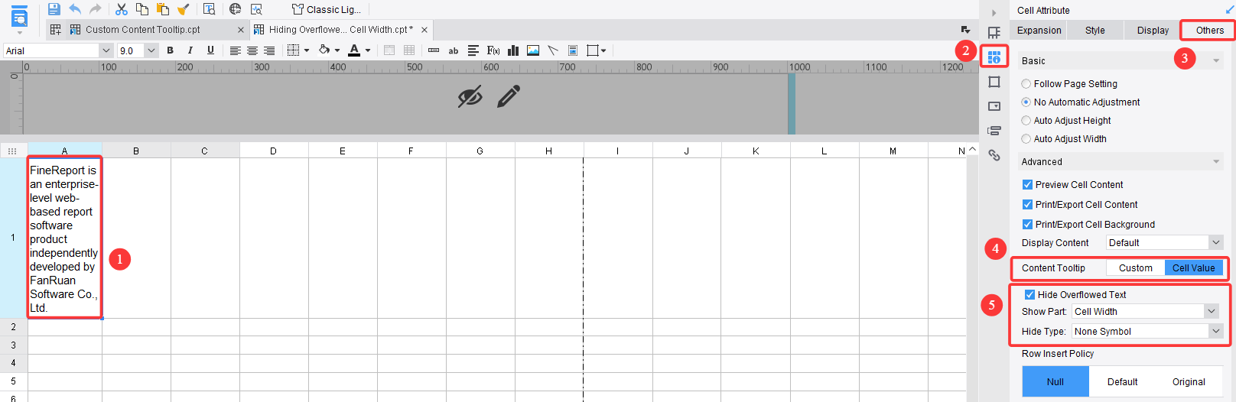Switch to the Display tab
The image size is (1236, 402).
click(x=1153, y=31)
